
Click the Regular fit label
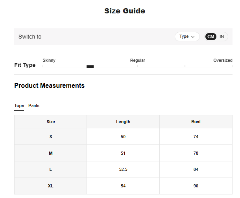click(137, 60)
